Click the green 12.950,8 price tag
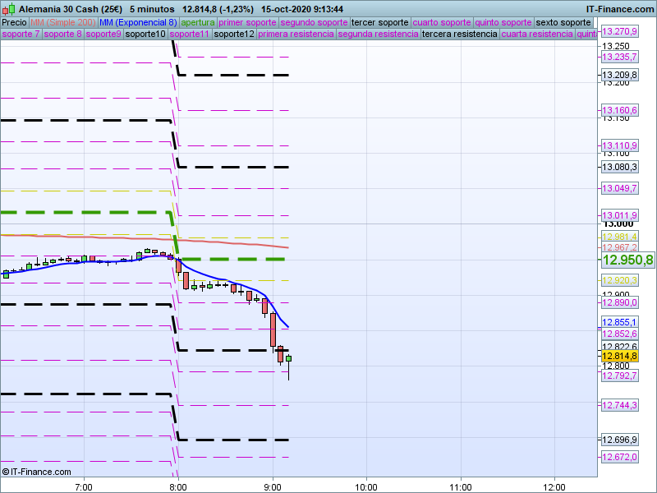 pos(628,260)
